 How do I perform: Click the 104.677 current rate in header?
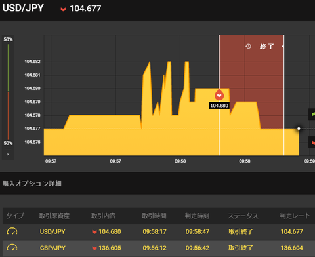tap(85, 9)
